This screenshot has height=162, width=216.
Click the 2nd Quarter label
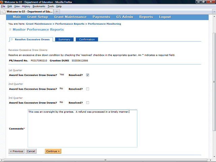[16, 84]
